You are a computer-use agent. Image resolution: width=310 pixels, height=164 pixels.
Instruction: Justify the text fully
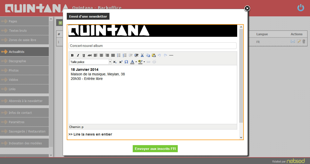coord(113,55)
